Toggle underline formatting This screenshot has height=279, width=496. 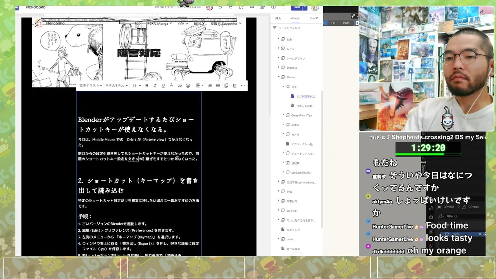pyautogui.click(x=163, y=86)
